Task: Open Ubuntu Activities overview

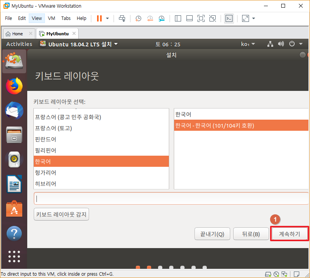Action: click(x=19, y=44)
